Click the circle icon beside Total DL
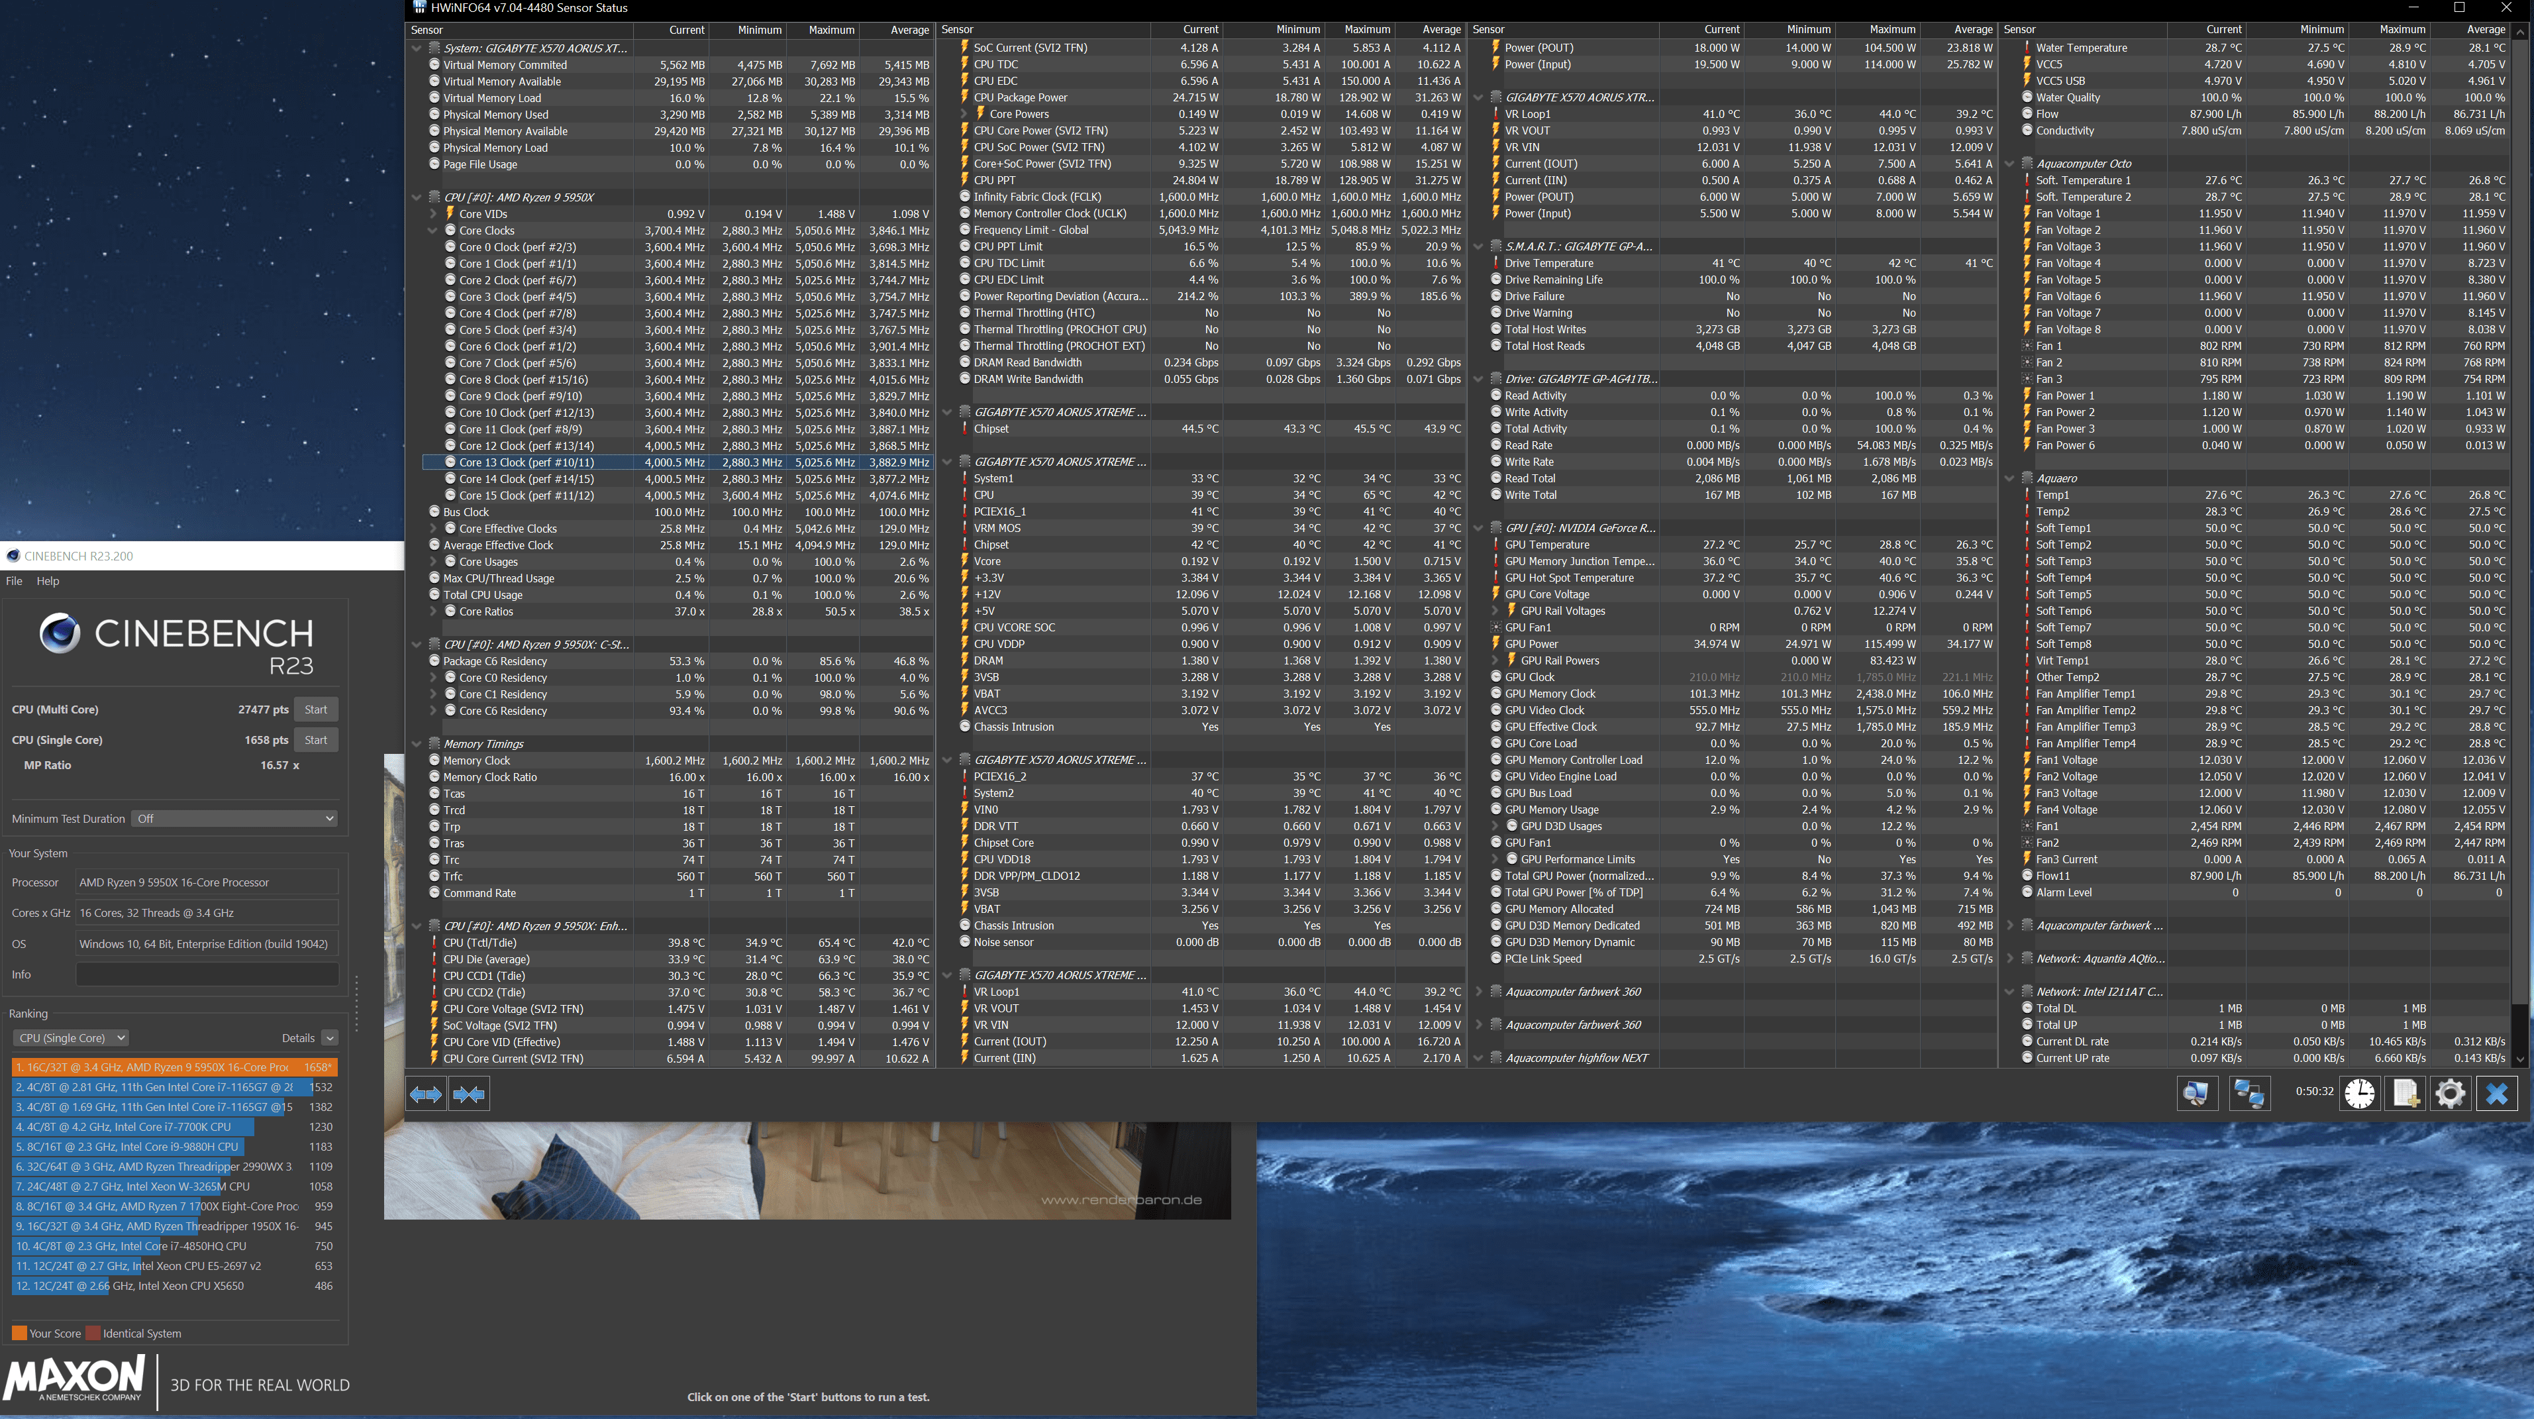The image size is (2534, 1419). [x=2027, y=1009]
